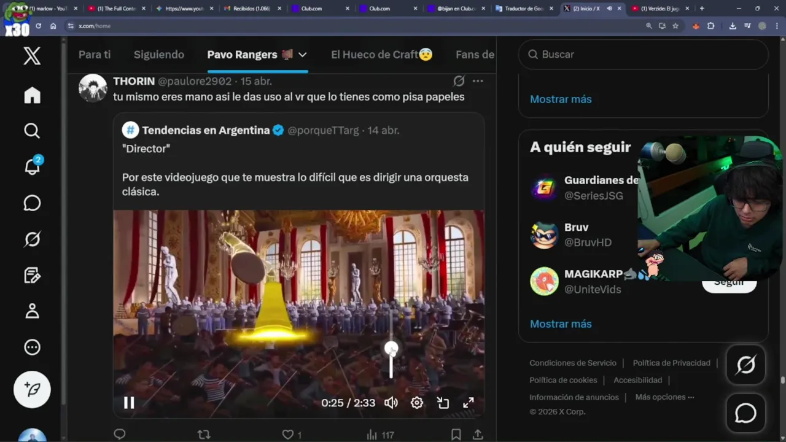
Task: Click @paulore2902 handle on post
Action: click(195, 81)
